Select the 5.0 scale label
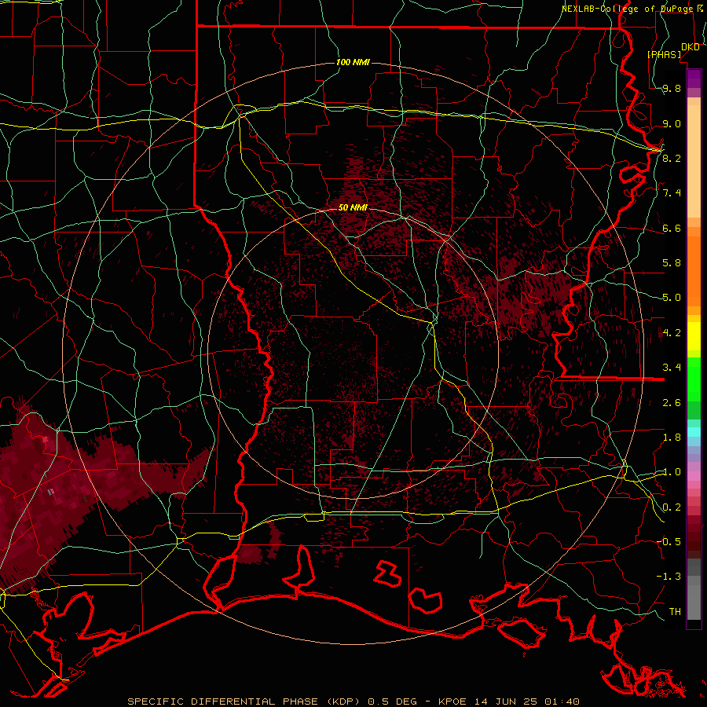This screenshot has width=707, height=707. (x=672, y=298)
